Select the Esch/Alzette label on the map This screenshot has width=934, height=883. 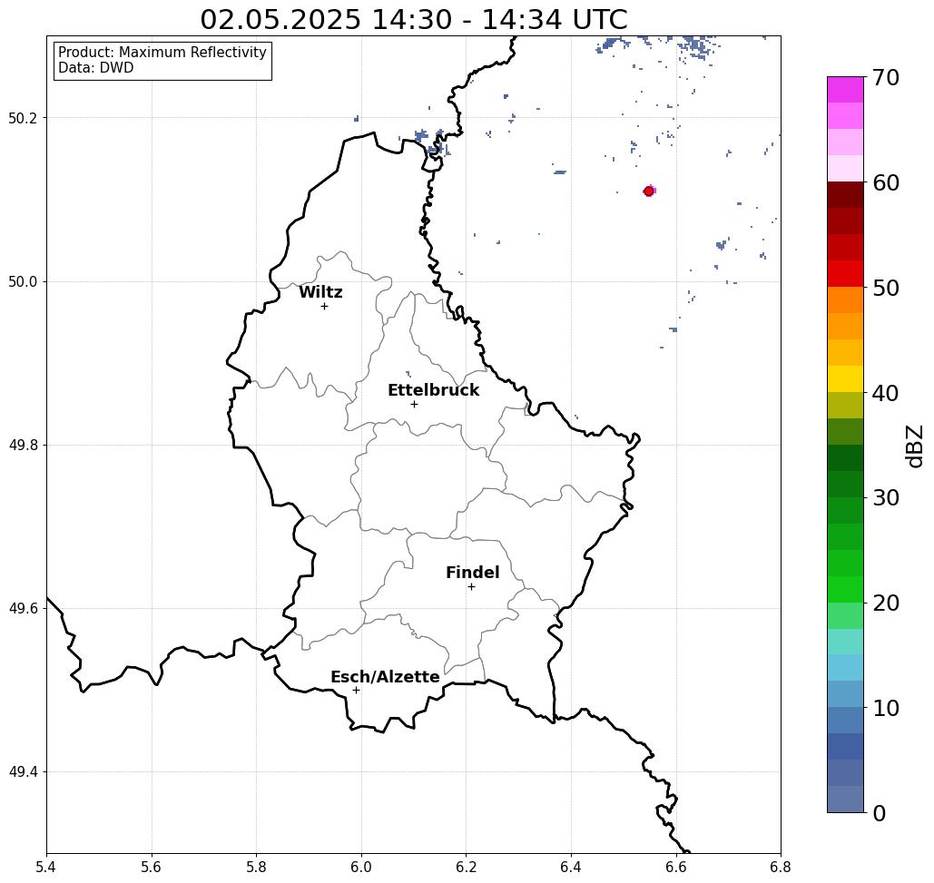pos(385,677)
